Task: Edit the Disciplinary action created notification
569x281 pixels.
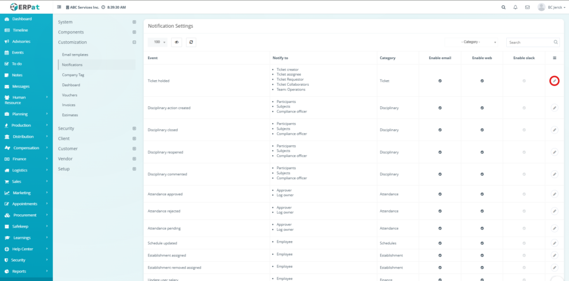Action: coord(554,107)
